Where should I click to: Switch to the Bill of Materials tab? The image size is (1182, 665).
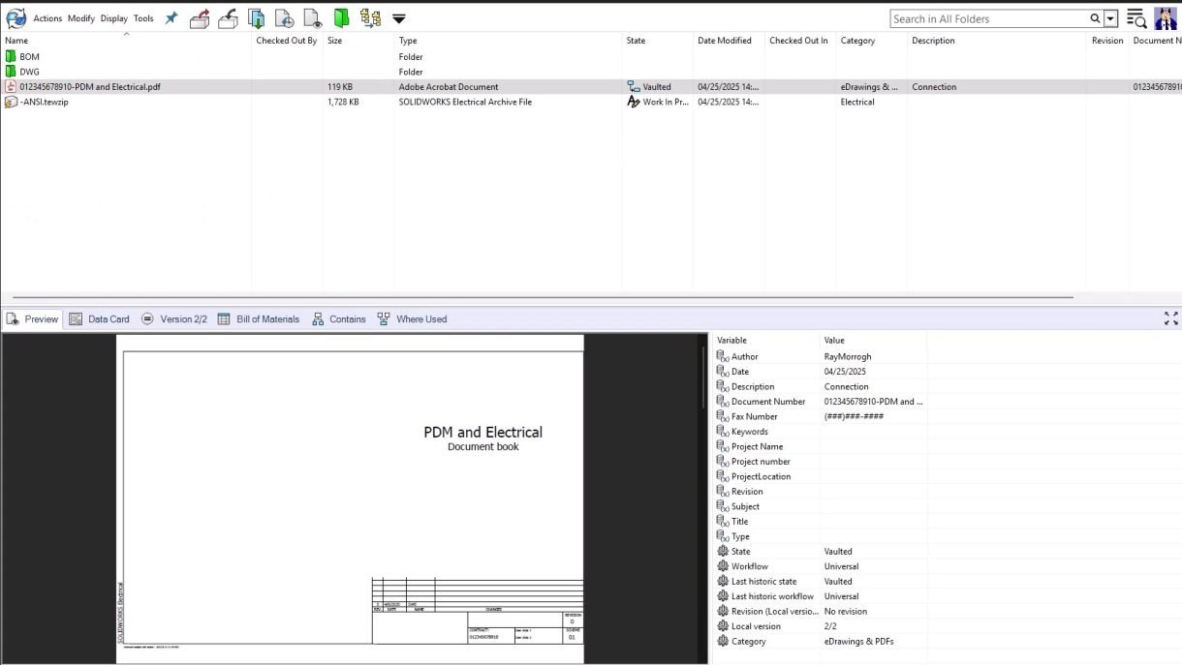click(261, 318)
